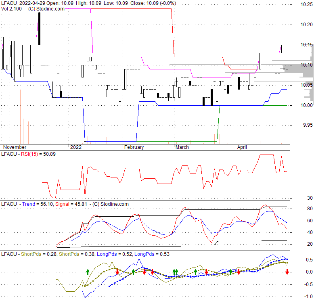Viewport: 314px width, 301px height.
Task: Click the 80 level on the Trend axis
Action: tap(310, 209)
